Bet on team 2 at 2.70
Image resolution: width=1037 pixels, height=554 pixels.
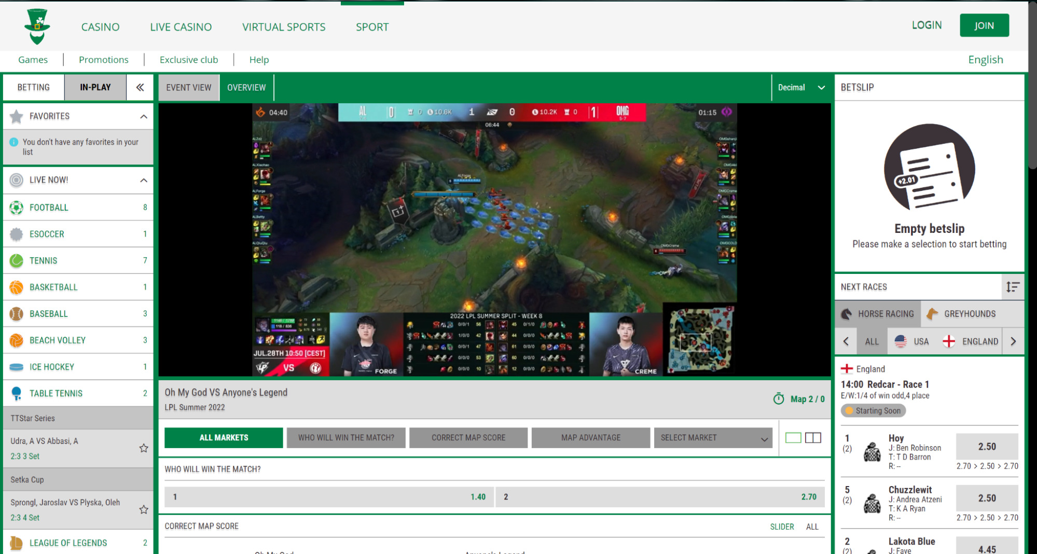click(x=660, y=497)
